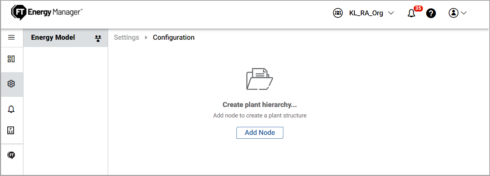Select the Energy Model panel header
490x176 pixels.
tap(65, 38)
